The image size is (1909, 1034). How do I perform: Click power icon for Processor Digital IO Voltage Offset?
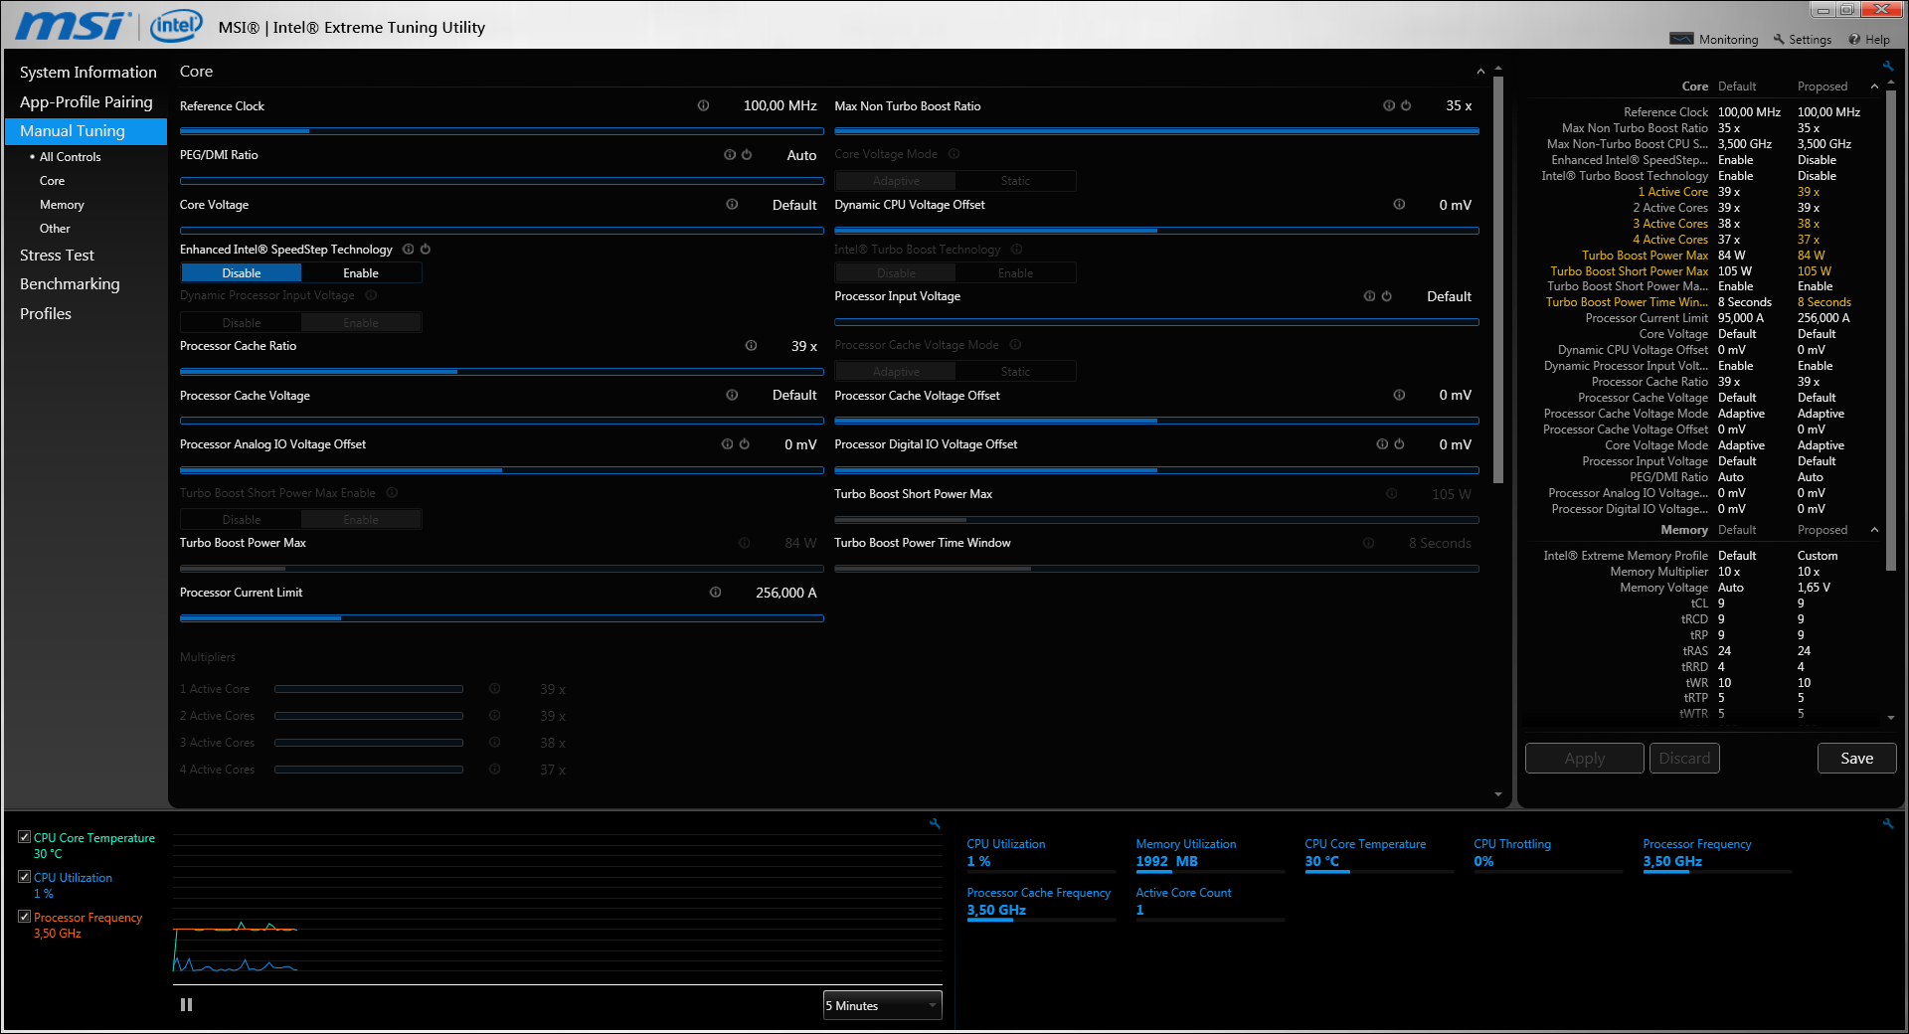coord(1399,444)
